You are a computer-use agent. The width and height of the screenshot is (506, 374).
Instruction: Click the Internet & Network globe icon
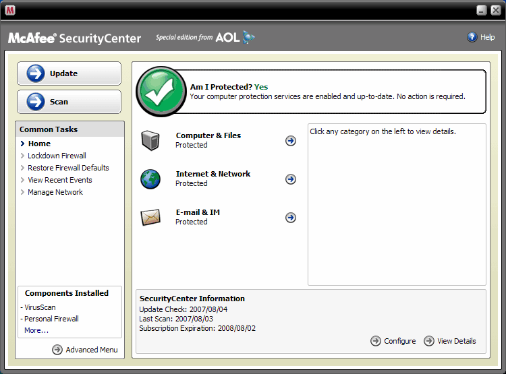[150, 179]
